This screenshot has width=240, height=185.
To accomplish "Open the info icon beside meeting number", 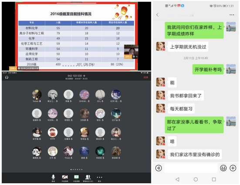I will (84, 76).
